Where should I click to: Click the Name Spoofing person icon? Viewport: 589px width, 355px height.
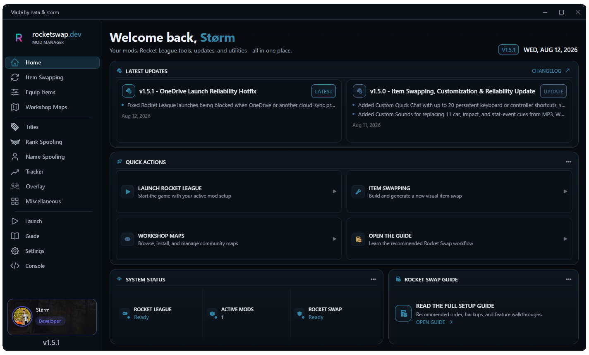tap(15, 157)
